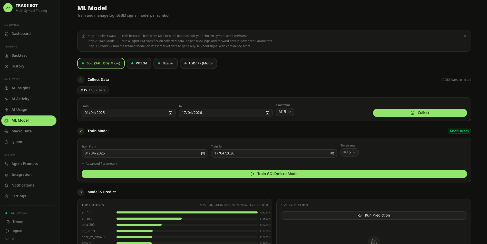This screenshot has width=487, height=244.
Task: Click the Trade Bot logo icon
Action: click(x=8, y=8)
